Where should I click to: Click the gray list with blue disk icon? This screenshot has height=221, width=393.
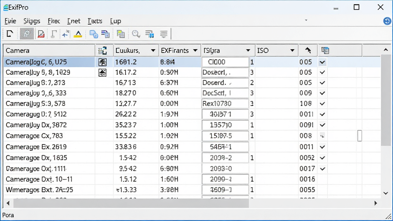pos(150,34)
